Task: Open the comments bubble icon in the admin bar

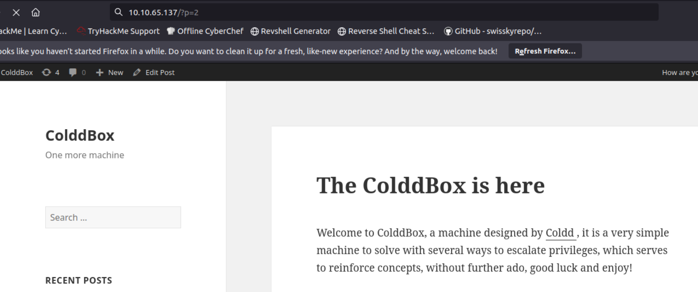Action: point(73,73)
